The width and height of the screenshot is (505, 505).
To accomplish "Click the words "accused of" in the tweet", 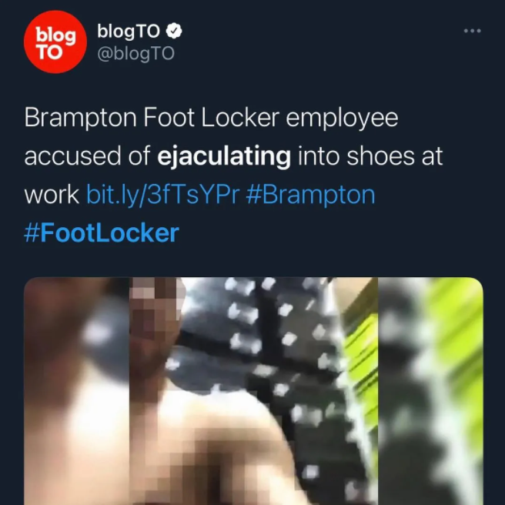I will click(87, 156).
